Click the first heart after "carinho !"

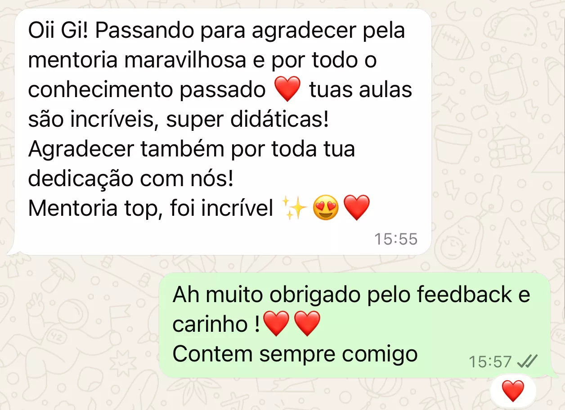[x=276, y=324]
